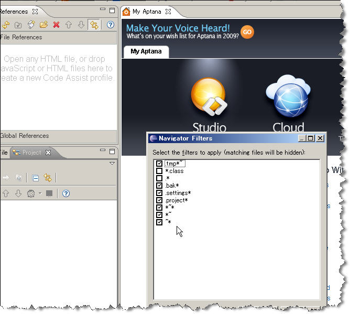Maximize the Project view panel

[112, 151]
